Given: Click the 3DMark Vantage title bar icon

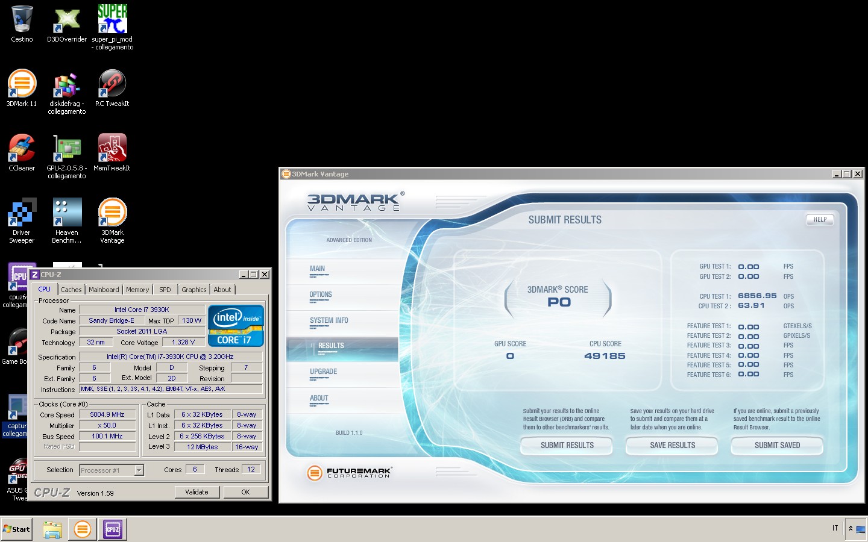Looking at the screenshot, I should click(x=286, y=174).
